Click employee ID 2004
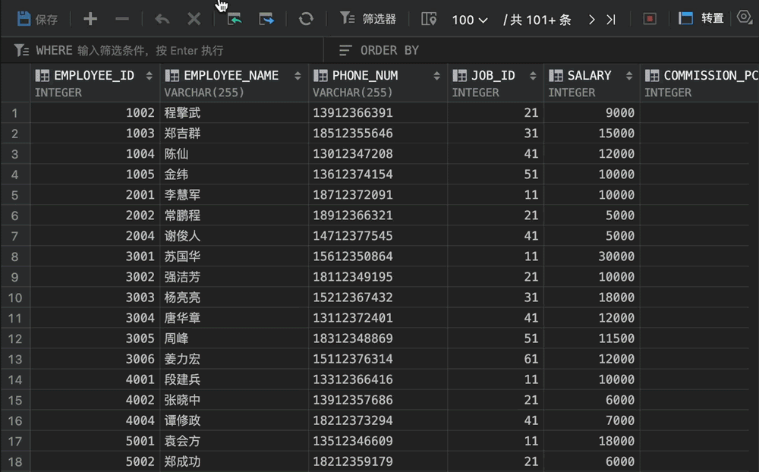 140,236
